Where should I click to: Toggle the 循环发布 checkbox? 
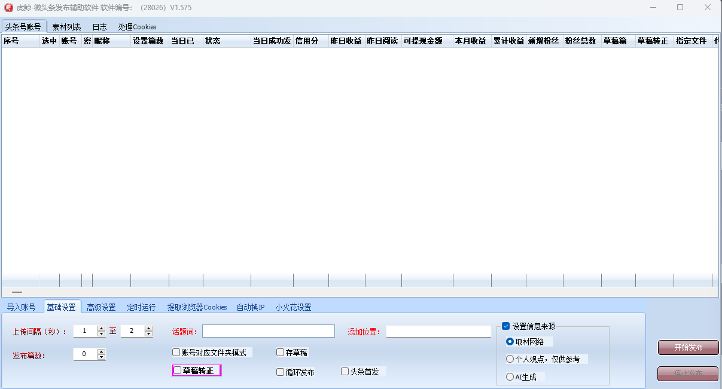pyautogui.click(x=281, y=372)
